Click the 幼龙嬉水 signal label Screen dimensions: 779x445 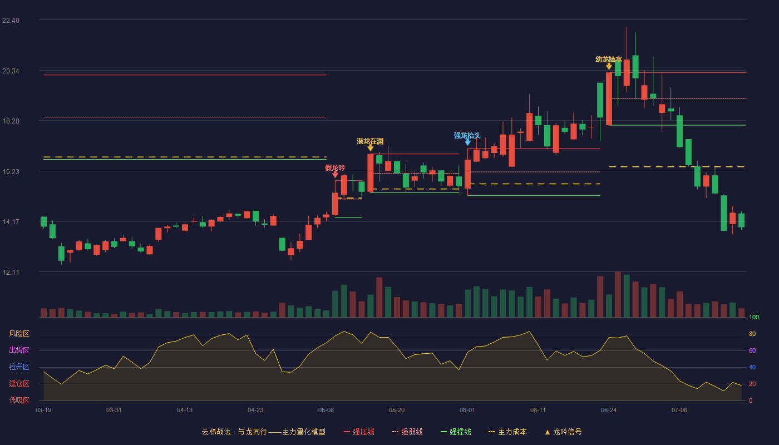[x=609, y=59]
